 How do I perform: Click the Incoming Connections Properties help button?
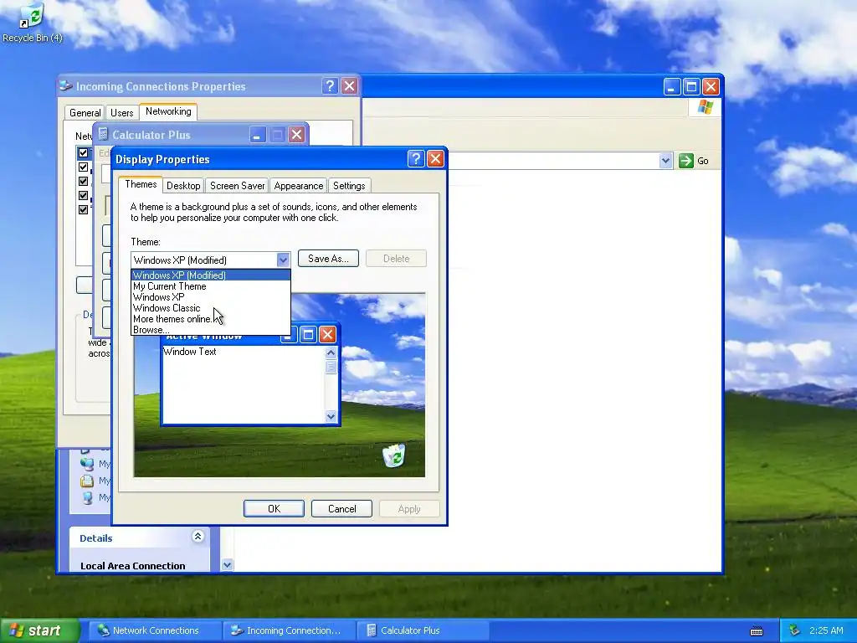(x=330, y=86)
